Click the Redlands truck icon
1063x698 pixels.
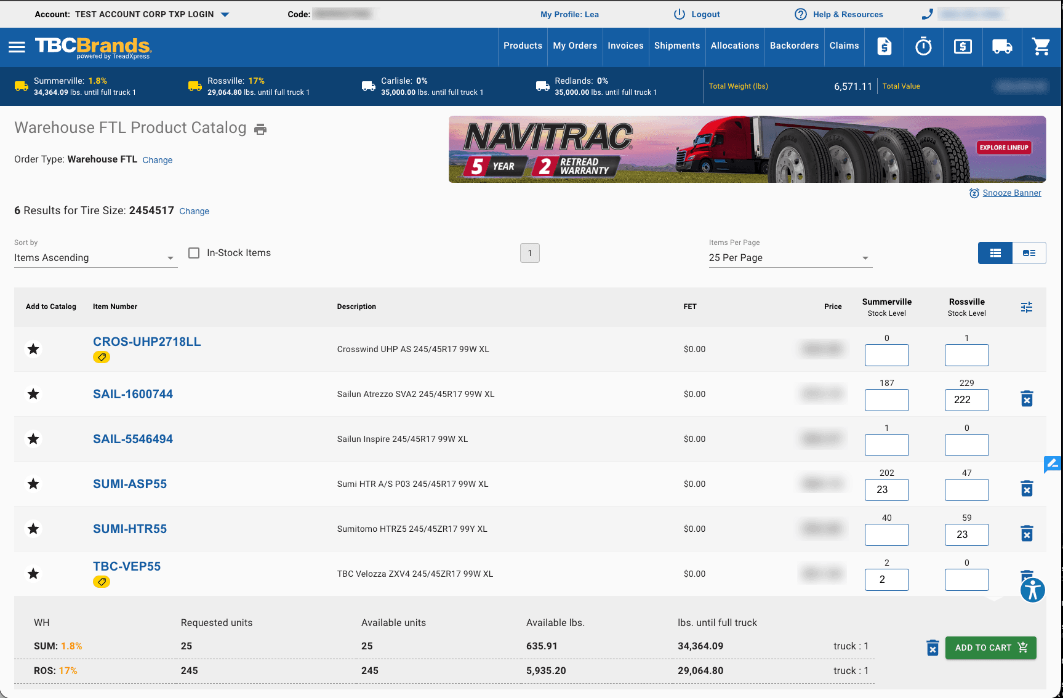[x=543, y=86]
